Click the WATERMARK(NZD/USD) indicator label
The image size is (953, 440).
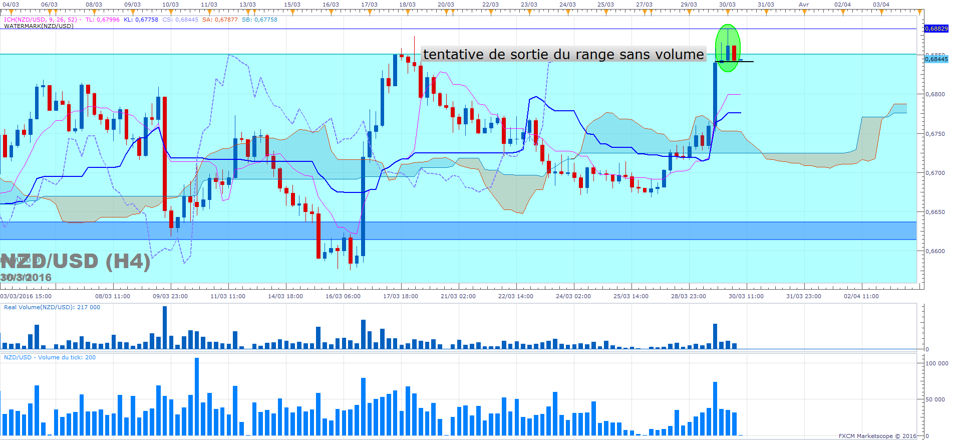pos(39,26)
